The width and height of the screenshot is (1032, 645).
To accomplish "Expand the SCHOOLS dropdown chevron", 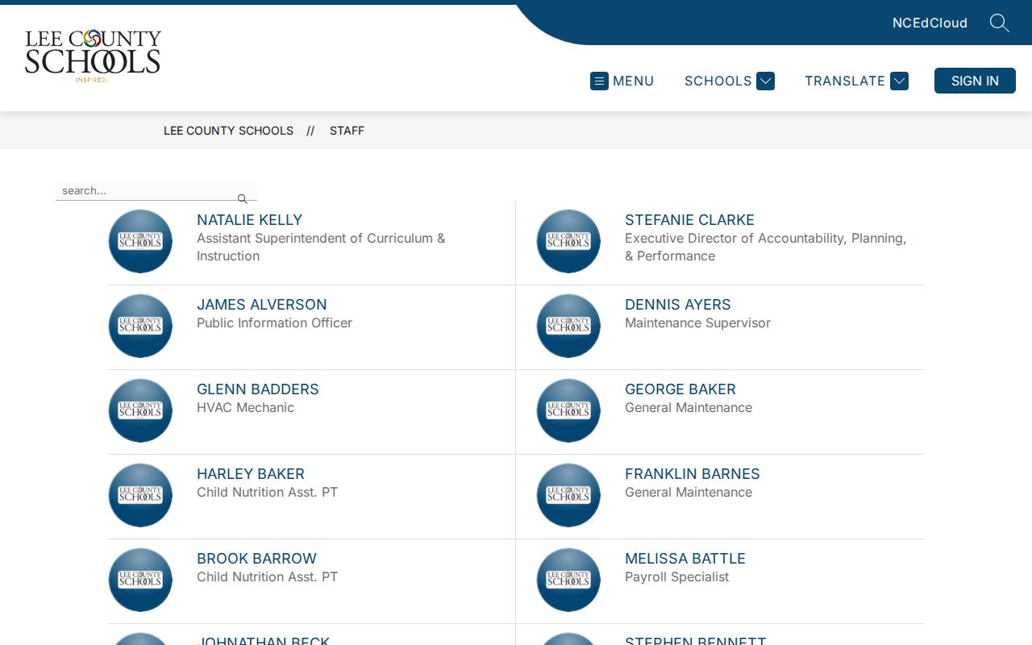I will (x=766, y=81).
